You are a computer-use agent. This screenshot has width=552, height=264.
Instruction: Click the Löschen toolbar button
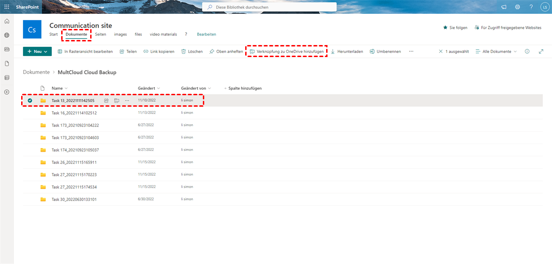coord(192,52)
